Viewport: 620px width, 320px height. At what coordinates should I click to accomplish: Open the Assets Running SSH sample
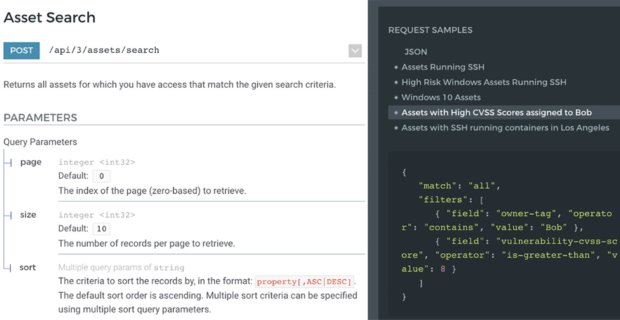click(443, 67)
